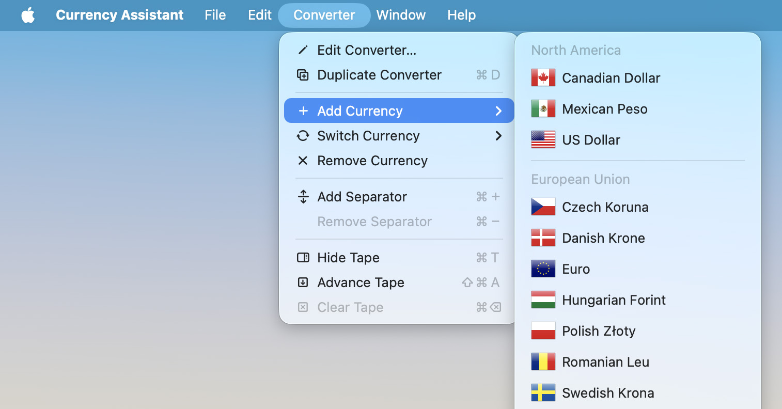This screenshot has width=782, height=409.
Task: Click the refresh icon beside Switch Currency
Action: [x=304, y=136]
